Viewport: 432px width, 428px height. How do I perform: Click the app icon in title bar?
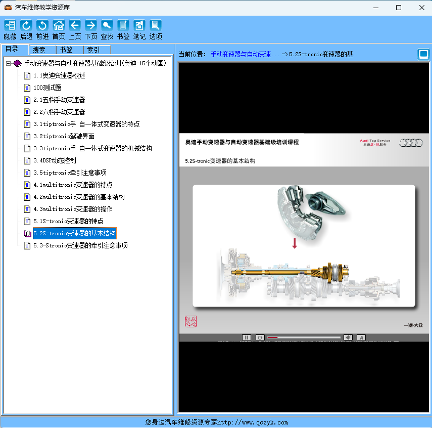8,8
